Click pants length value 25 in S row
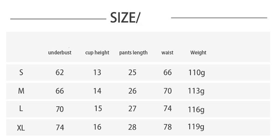Screen dimensions: 278x139 [x=132, y=73]
